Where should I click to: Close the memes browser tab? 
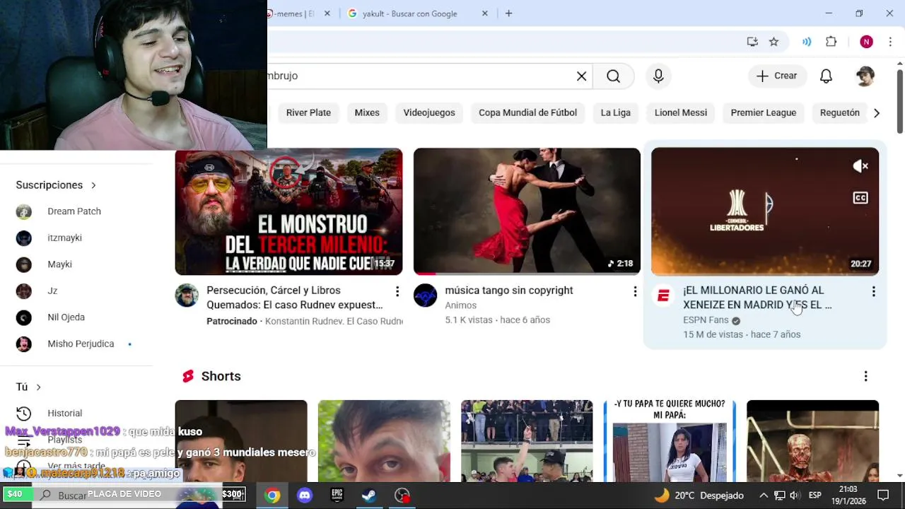tap(327, 13)
